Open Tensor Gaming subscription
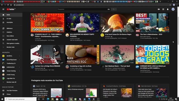The height and width of the screenshot is (101, 179). click(11, 71)
